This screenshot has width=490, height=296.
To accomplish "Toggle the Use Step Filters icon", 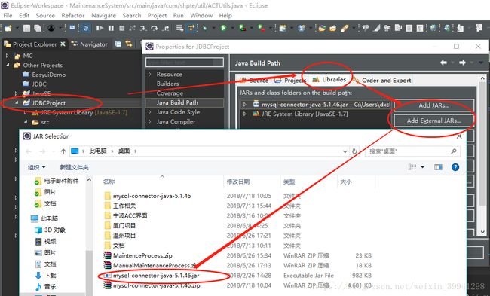I will [191, 29].
